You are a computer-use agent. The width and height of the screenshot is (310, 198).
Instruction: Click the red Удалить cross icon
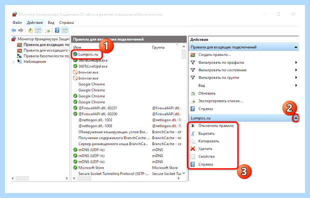click(193, 149)
